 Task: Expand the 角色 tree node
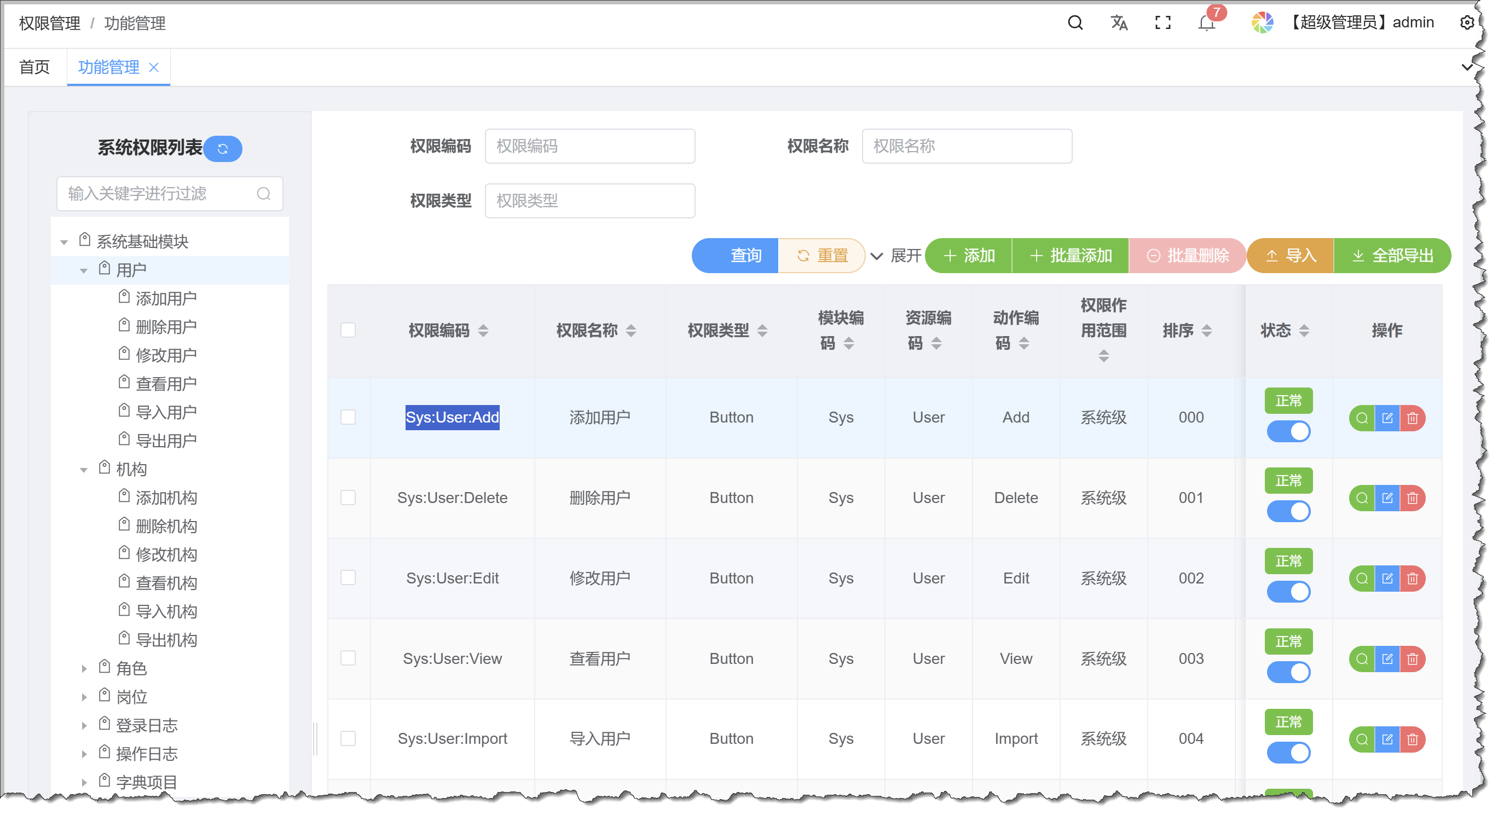click(x=84, y=668)
